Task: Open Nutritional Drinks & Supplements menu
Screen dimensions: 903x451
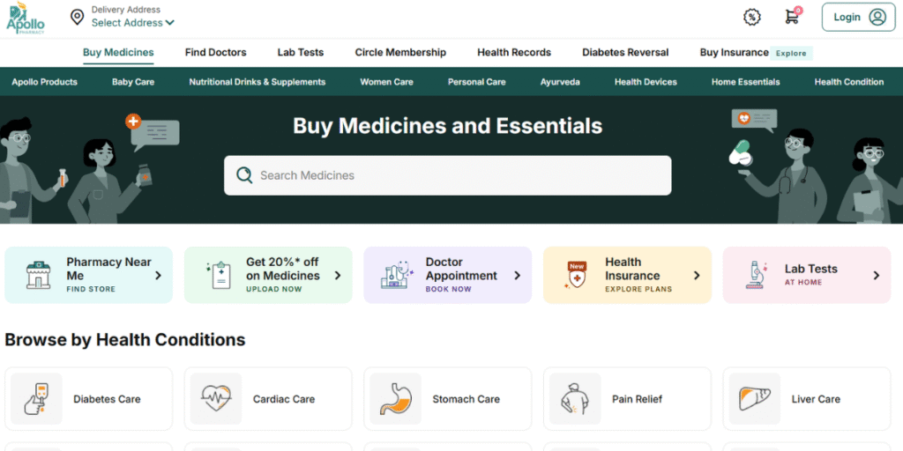Action: click(x=257, y=82)
